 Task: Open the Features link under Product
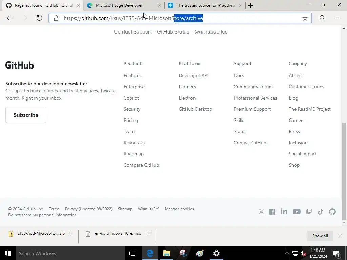coord(132,75)
